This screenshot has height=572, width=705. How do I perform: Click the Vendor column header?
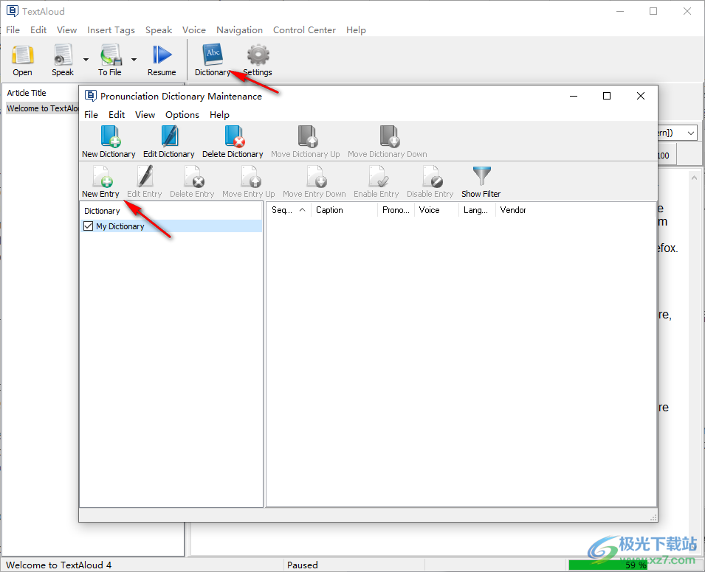513,210
